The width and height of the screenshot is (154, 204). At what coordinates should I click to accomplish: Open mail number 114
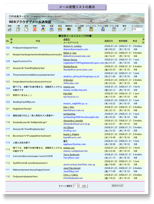pos(8,149)
